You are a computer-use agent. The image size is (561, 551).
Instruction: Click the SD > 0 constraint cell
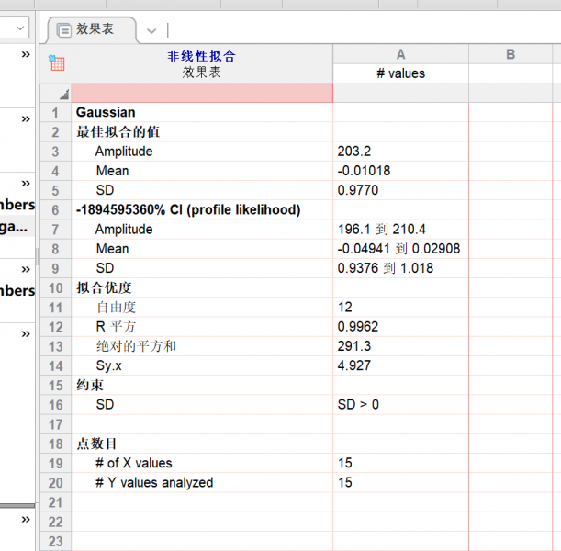coord(400,405)
